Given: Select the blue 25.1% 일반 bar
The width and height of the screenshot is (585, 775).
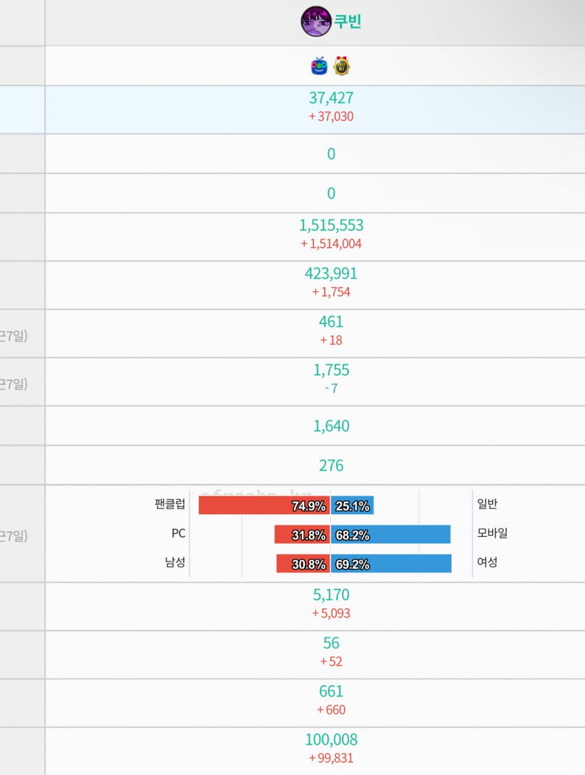Looking at the screenshot, I should click(352, 505).
